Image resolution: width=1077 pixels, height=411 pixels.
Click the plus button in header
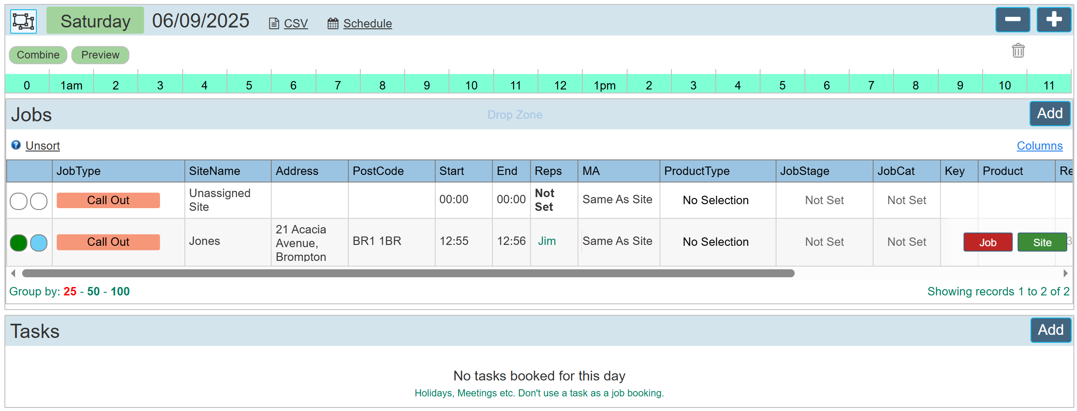click(1054, 20)
